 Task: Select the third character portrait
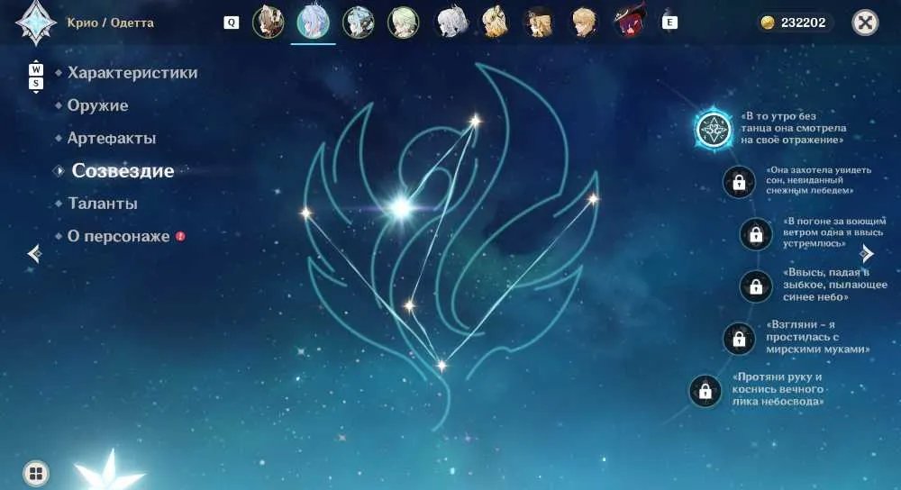pyautogui.click(x=358, y=23)
